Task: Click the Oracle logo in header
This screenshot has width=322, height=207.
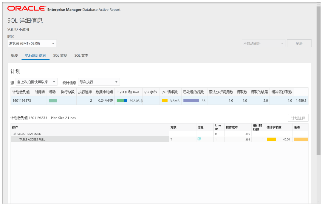Action: (27, 9)
